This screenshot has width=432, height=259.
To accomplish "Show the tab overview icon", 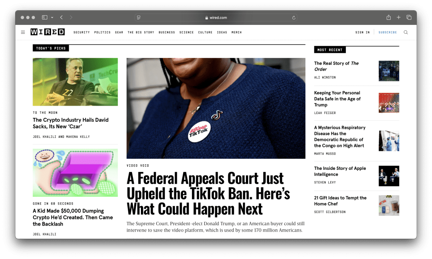I will click(x=409, y=17).
